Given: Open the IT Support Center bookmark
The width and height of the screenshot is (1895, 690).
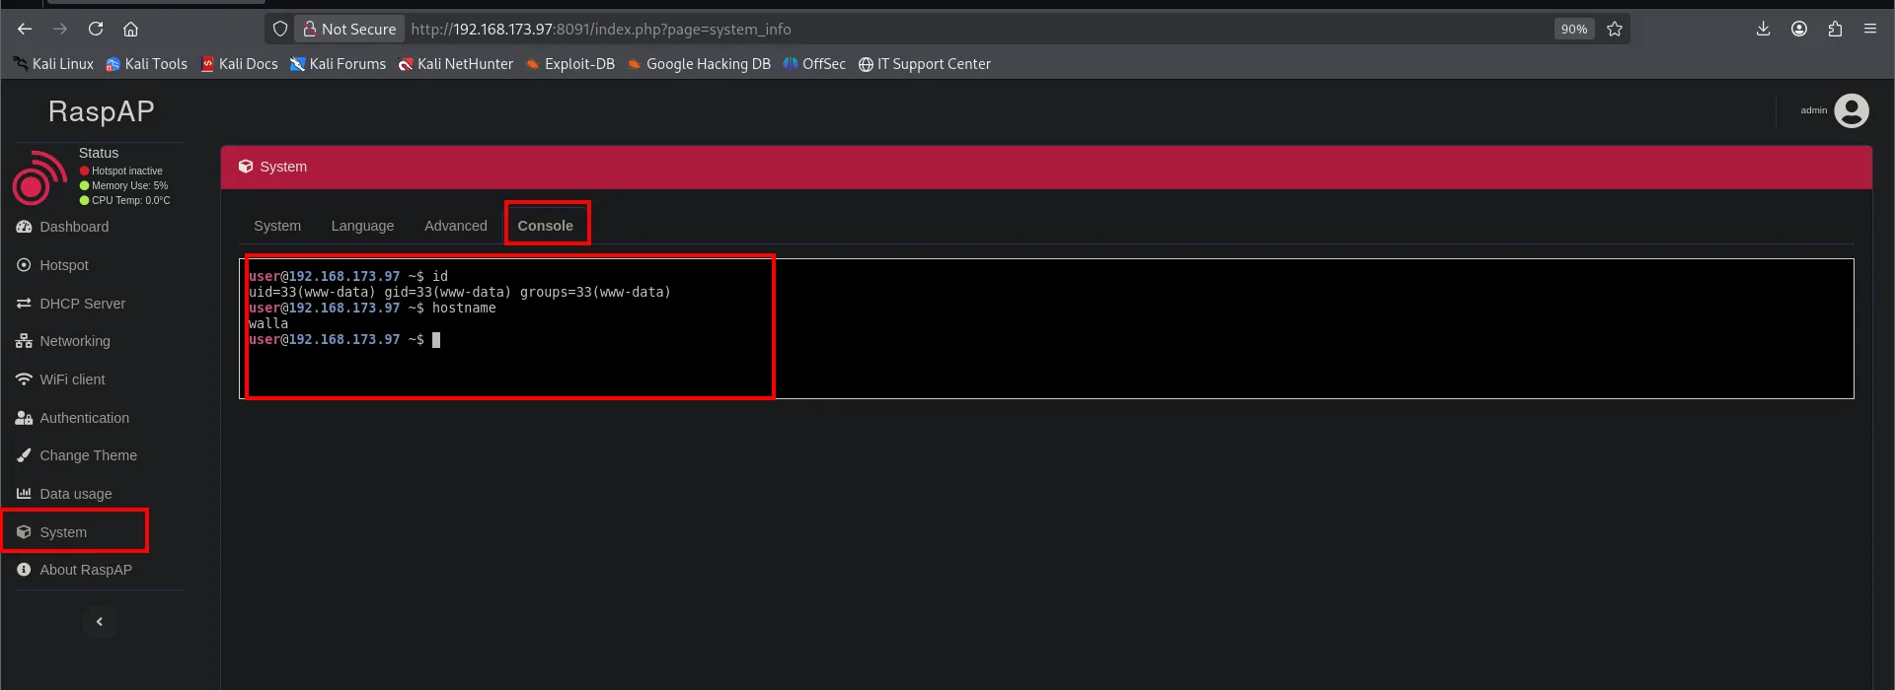Looking at the screenshot, I should click(925, 64).
